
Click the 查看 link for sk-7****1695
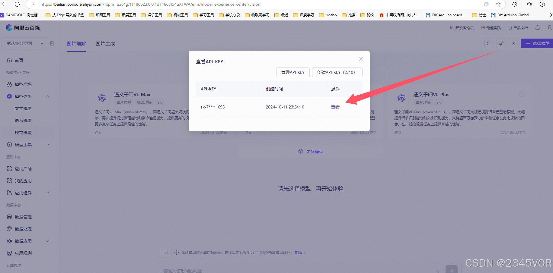pos(335,107)
